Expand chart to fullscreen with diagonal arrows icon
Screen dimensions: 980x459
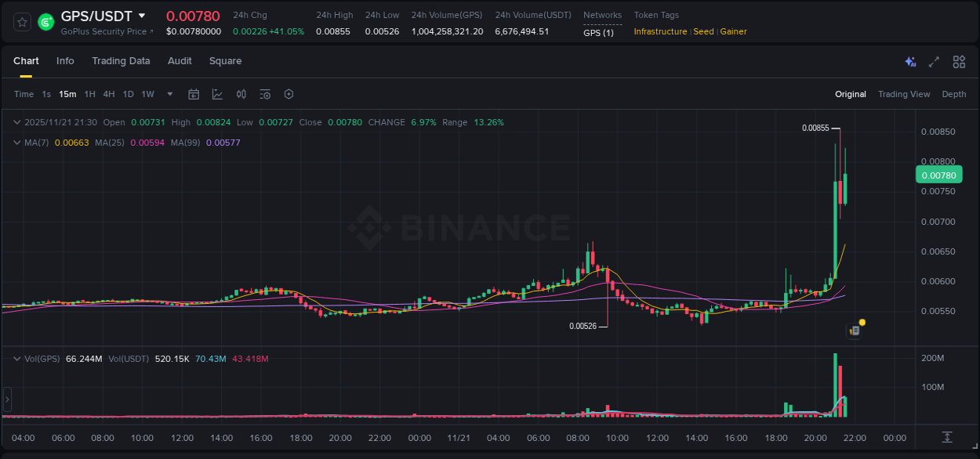pyautogui.click(x=934, y=61)
